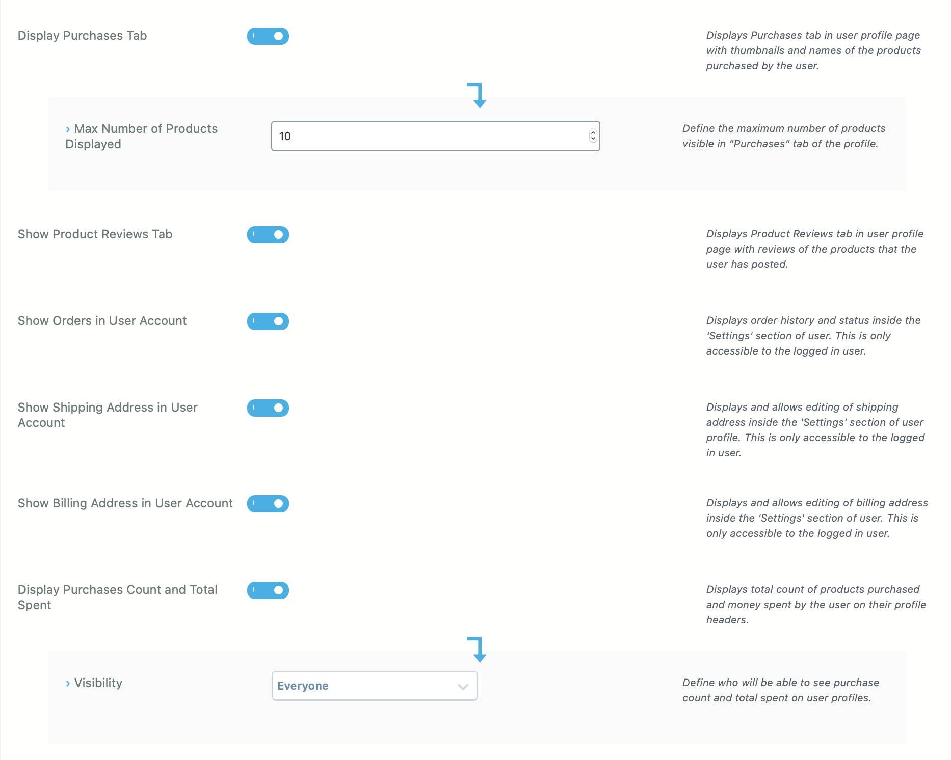Click the Max Number of Products input field
Screen dimensions: 951x760
pos(428,136)
